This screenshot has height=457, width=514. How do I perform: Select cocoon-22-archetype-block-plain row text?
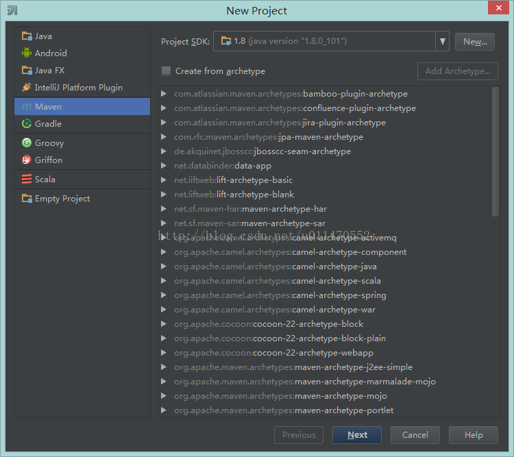280,338
